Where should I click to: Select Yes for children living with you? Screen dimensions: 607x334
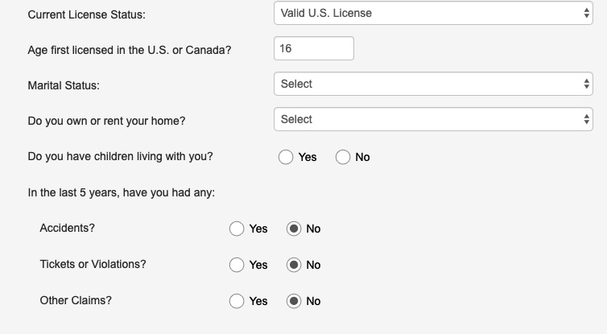click(x=286, y=157)
